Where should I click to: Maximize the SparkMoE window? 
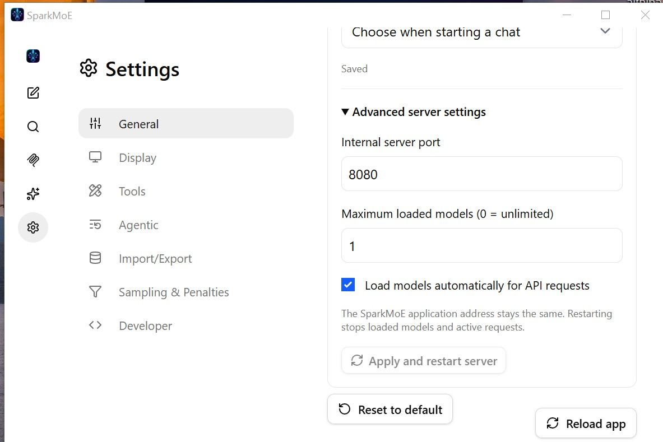click(x=605, y=15)
